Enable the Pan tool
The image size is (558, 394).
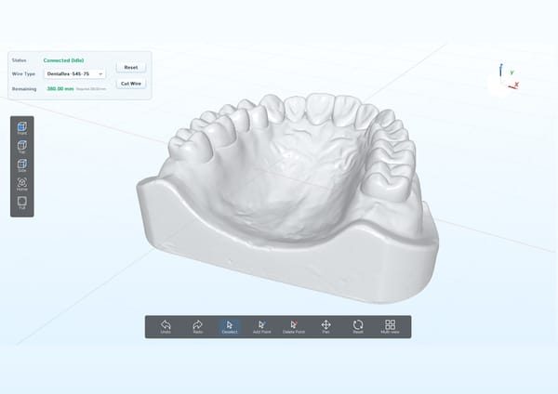click(x=326, y=327)
